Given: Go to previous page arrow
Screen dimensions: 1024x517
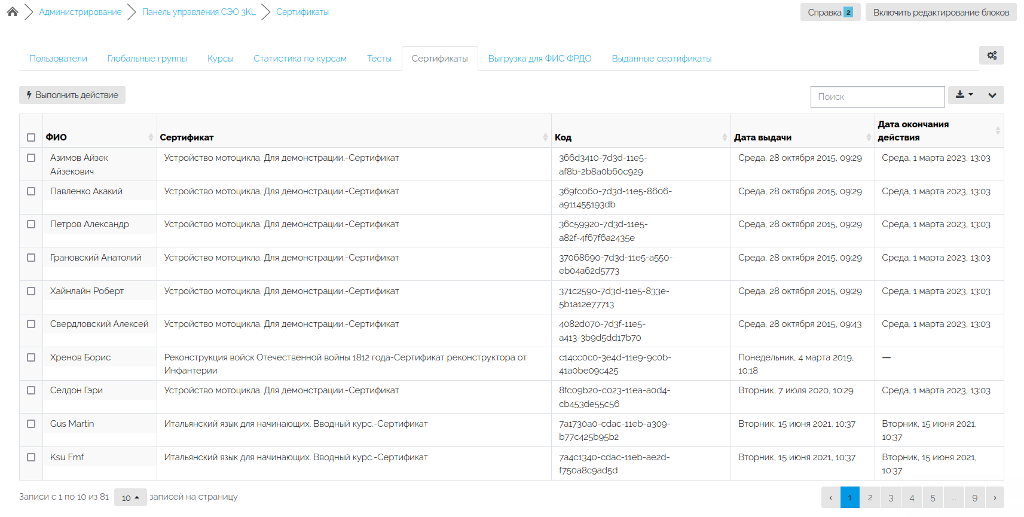Looking at the screenshot, I should pos(830,498).
